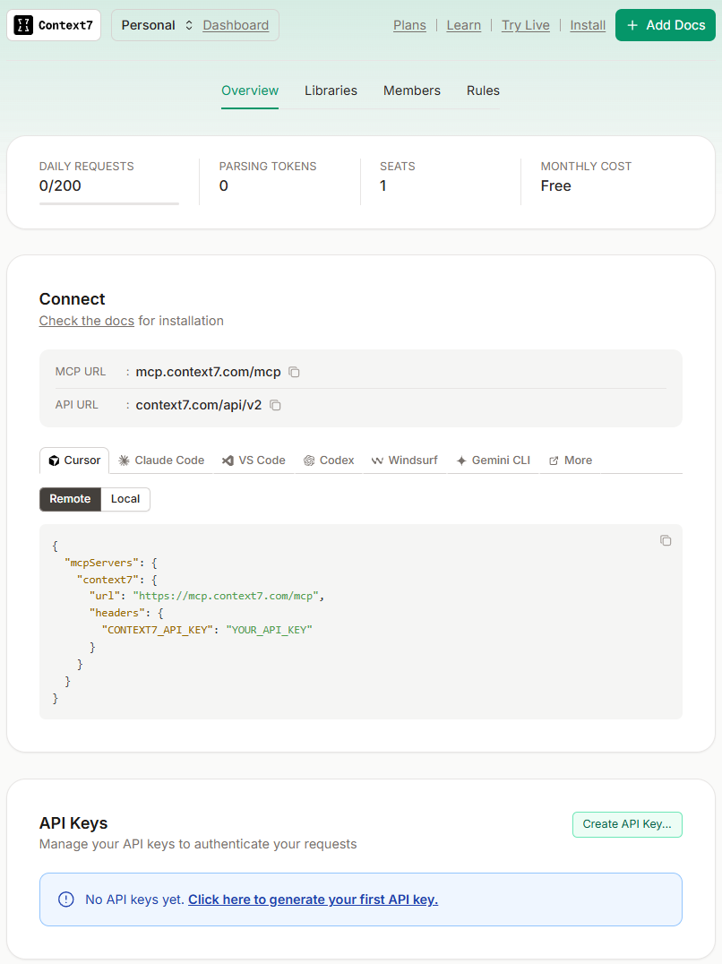Image resolution: width=722 pixels, height=964 pixels.
Task: Open the Personal workspace switcher dropdown
Action: 157,25
